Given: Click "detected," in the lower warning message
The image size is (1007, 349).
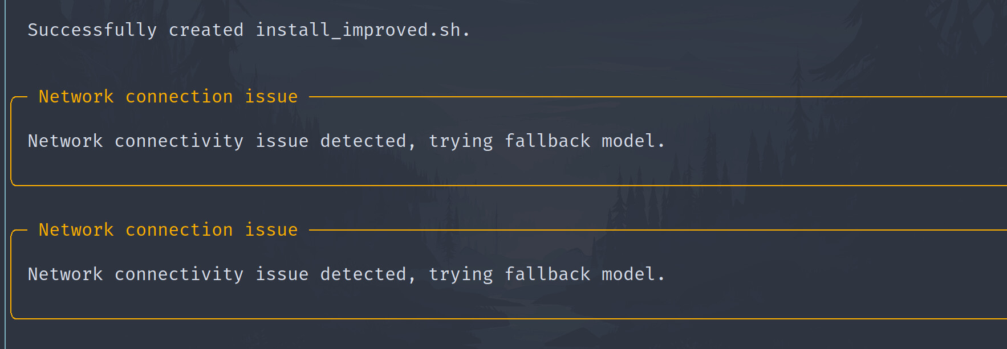Looking at the screenshot, I should pos(368,274).
